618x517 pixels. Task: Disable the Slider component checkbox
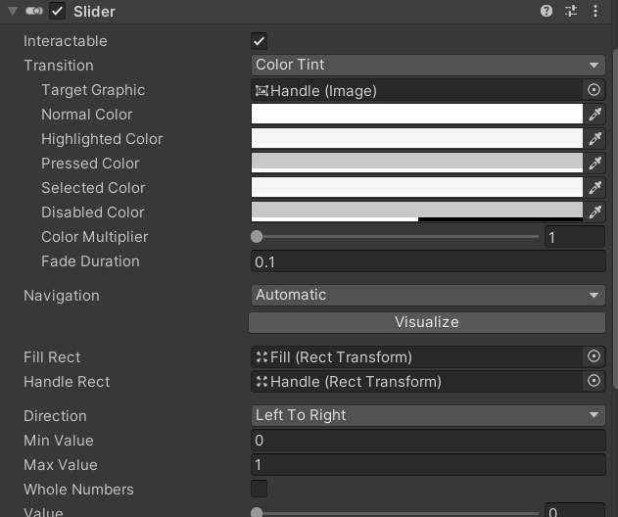[x=57, y=11]
